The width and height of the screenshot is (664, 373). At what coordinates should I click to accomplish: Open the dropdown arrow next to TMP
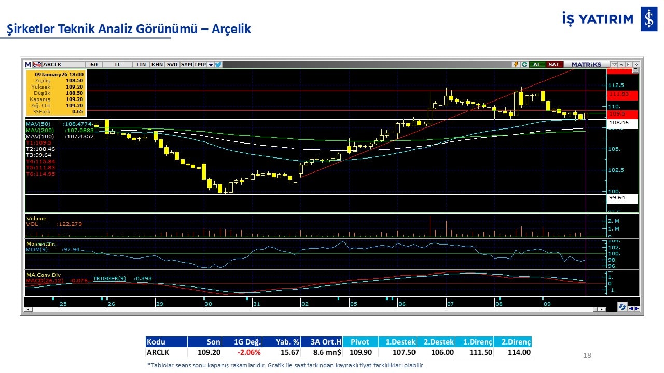click(x=211, y=65)
